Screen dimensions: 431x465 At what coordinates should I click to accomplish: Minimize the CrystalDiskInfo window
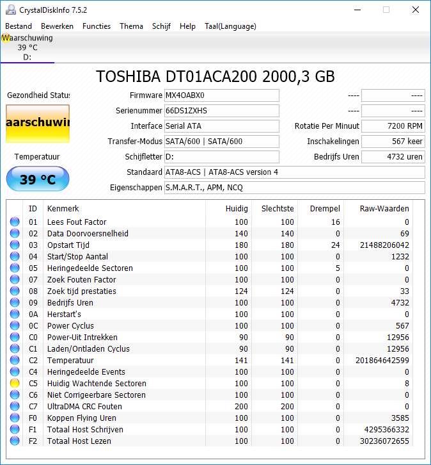[x=357, y=10]
